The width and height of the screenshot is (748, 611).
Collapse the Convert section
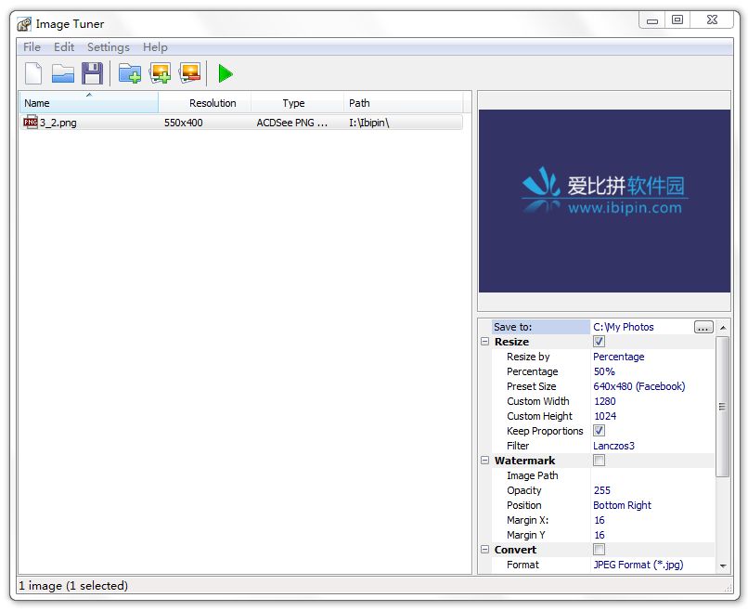[484, 550]
